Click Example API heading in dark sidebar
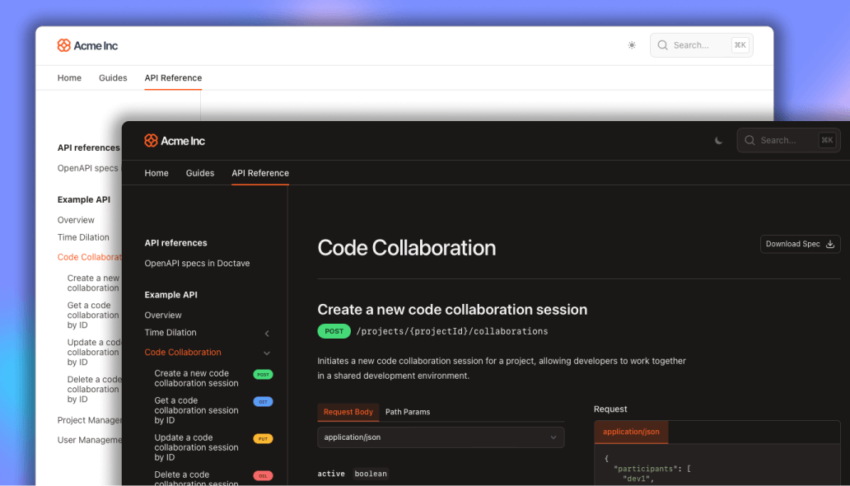This screenshot has height=486, width=850. [170, 295]
